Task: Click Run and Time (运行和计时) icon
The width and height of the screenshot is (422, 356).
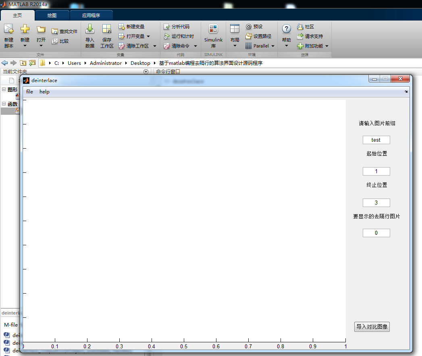Action: 166,36
